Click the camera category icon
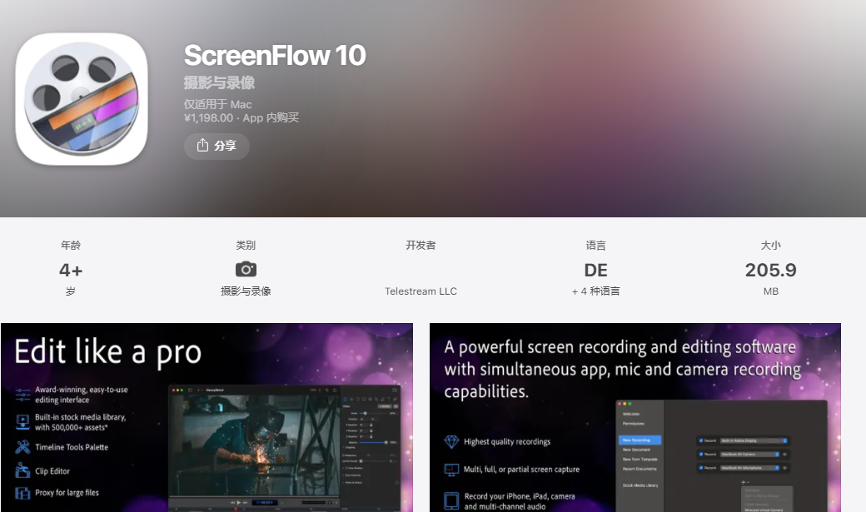The height and width of the screenshot is (512, 866). coord(246,270)
